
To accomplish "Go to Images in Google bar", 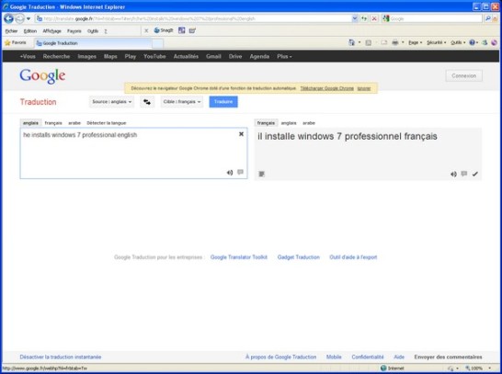I will coord(86,56).
